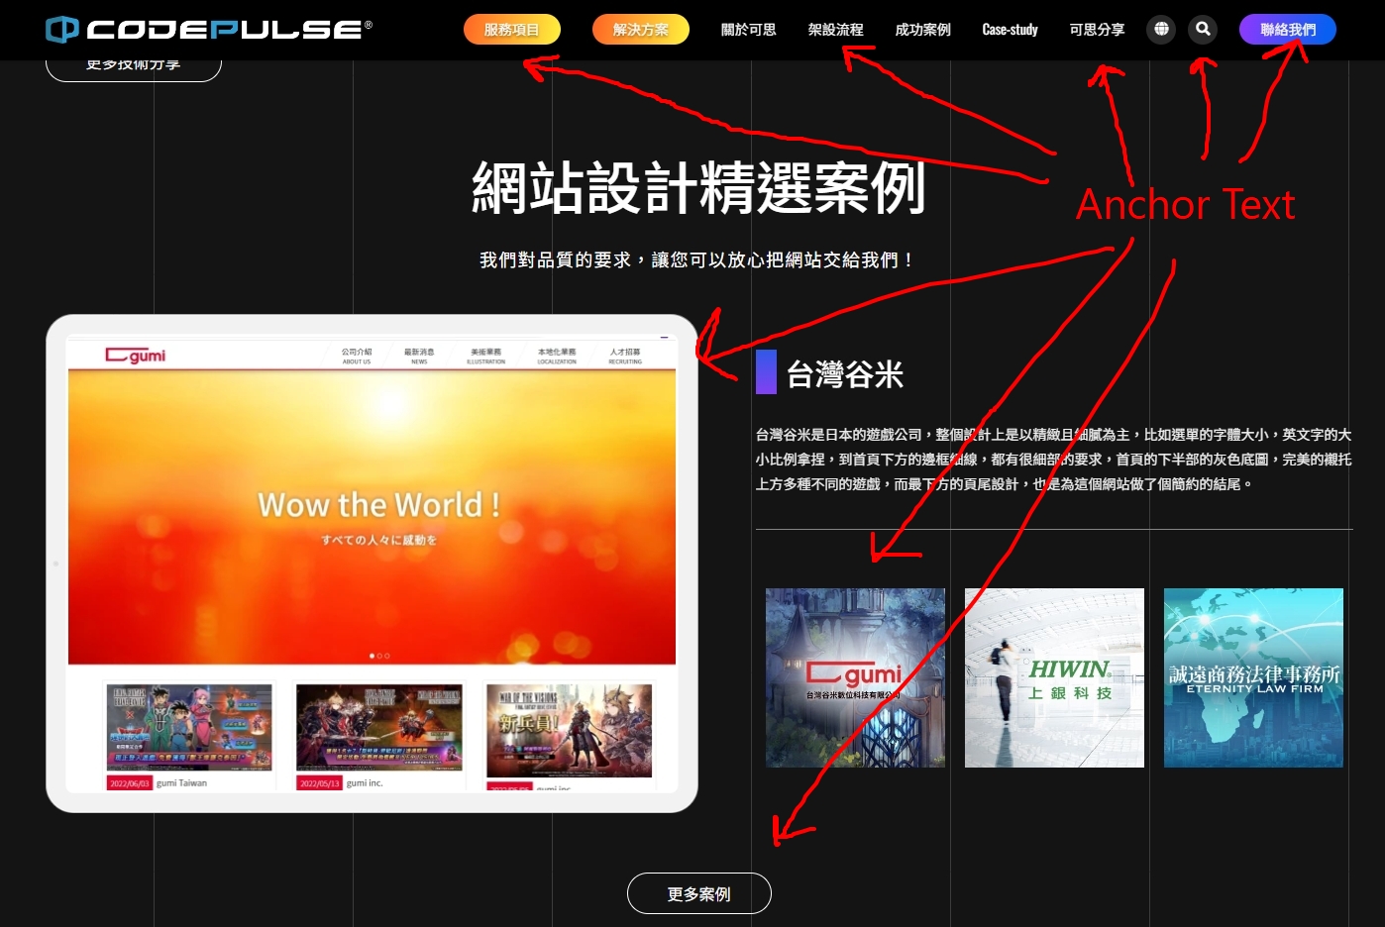The image size is (1385, 927).
Task: Click the Wow the World banner image
Action: click(372, 515)
